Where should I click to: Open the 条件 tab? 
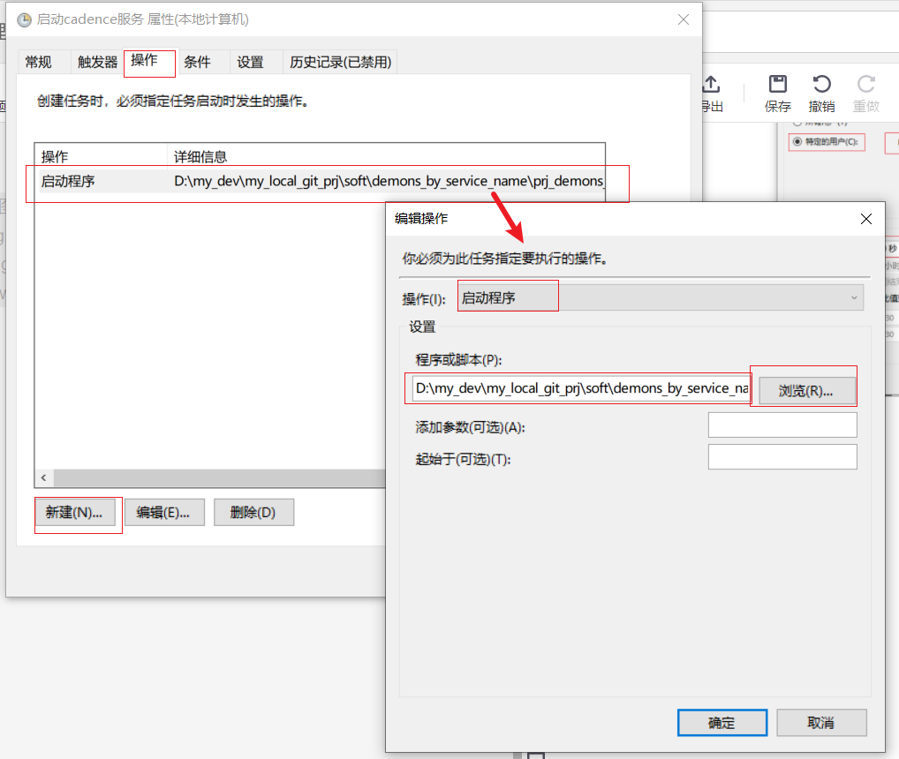(x=198, y=62)
